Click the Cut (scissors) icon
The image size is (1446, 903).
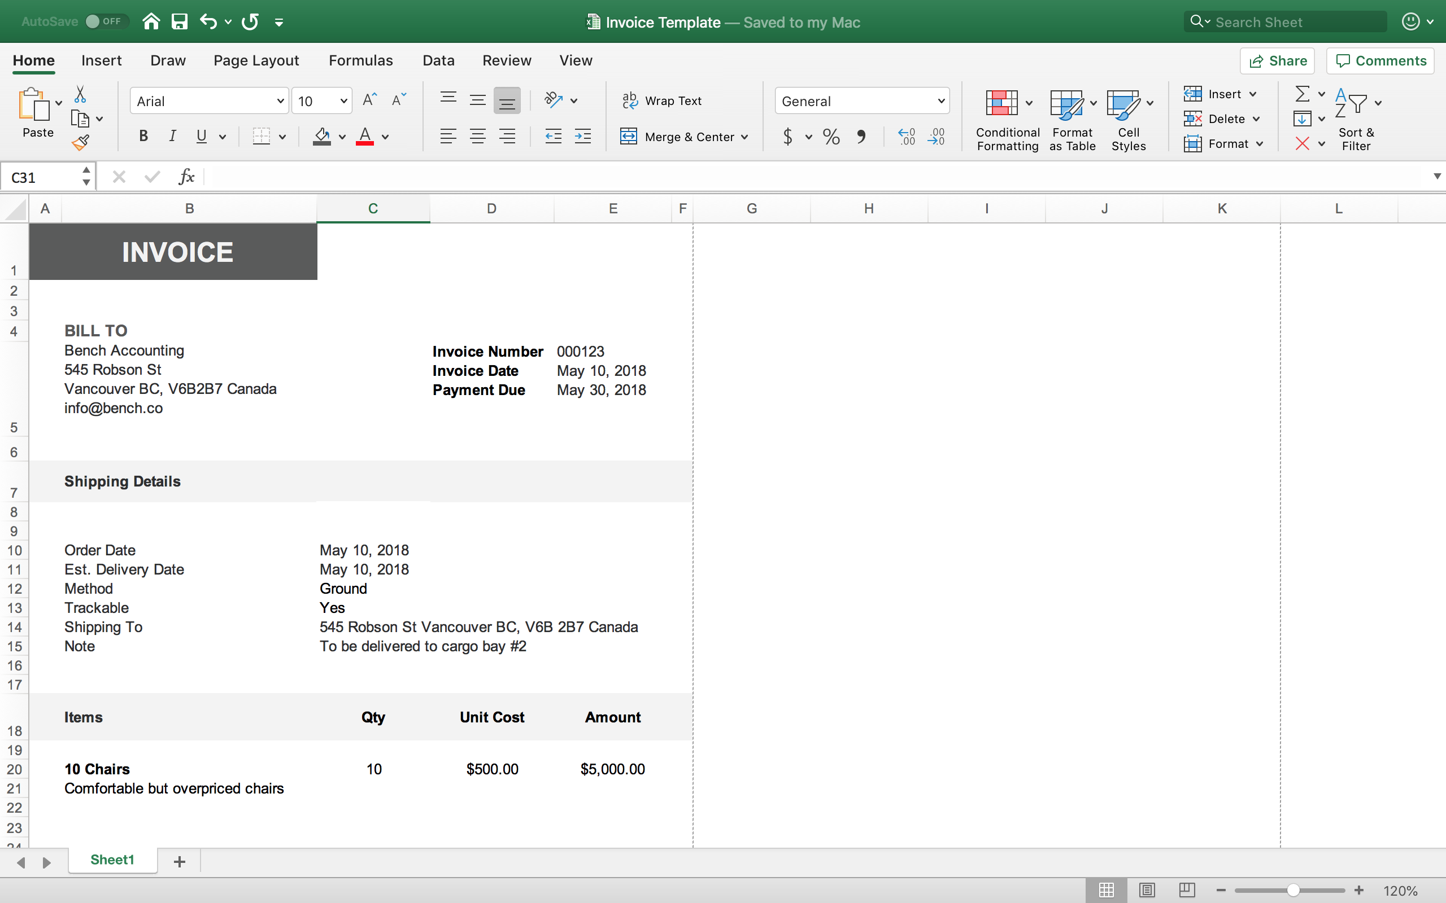pyautogui.click(x=81, y=93)
